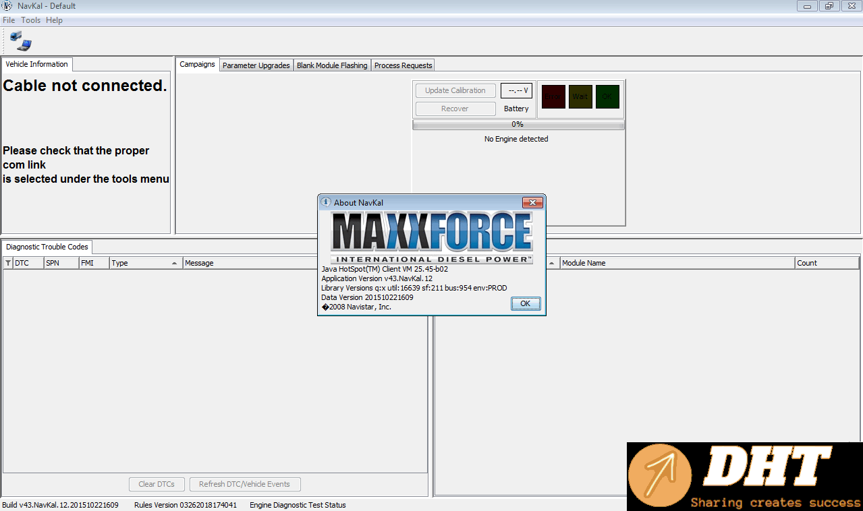Click the FMI column header
Screen dimensions: 863x511
click(94, 263)
